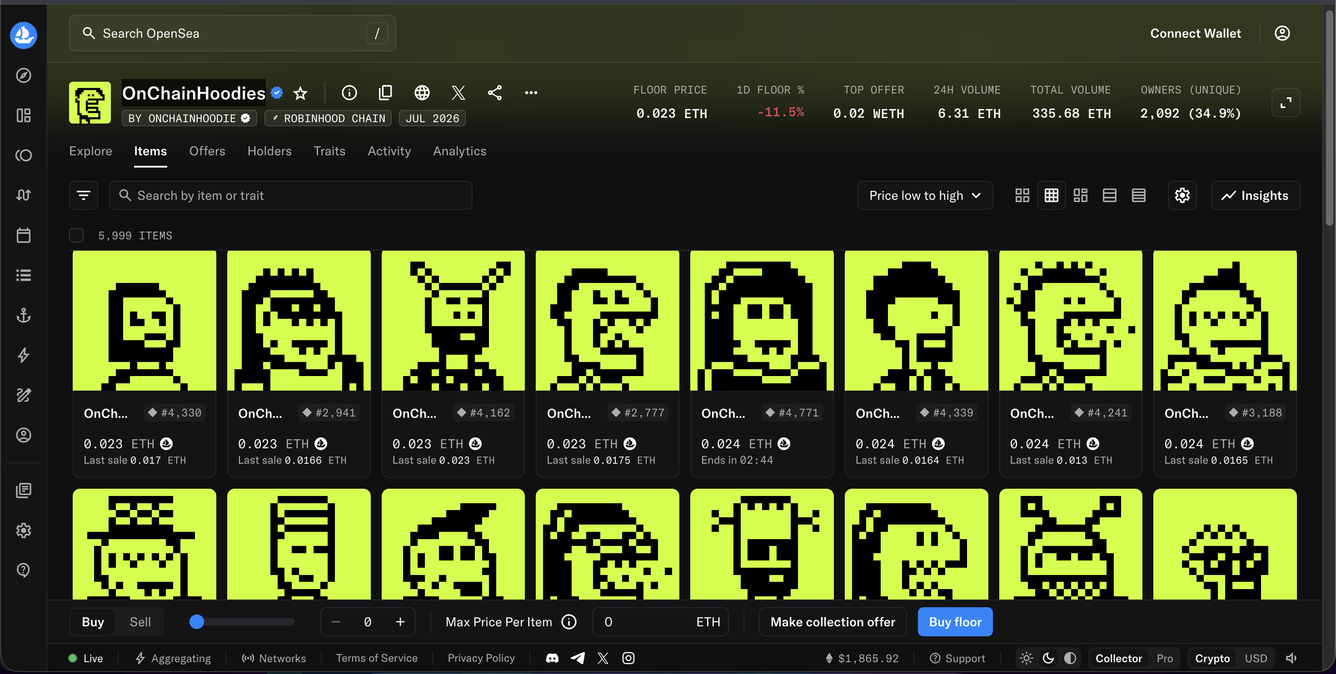The width and height of the screenshot is (1336, 674).
Task: Open the anchor icon in the sidebar
Action: 23,315
